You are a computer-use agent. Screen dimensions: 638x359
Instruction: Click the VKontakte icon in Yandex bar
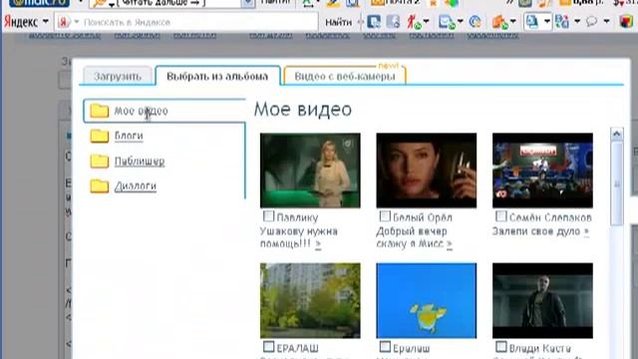(x=374, y=22)
